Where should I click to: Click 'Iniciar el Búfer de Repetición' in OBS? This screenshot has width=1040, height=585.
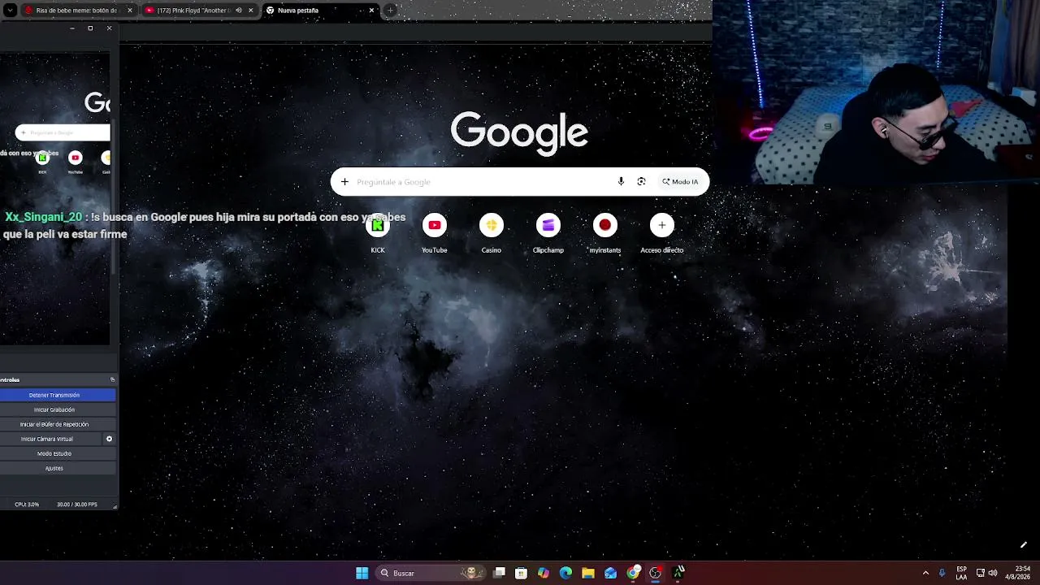click(54, 424)
